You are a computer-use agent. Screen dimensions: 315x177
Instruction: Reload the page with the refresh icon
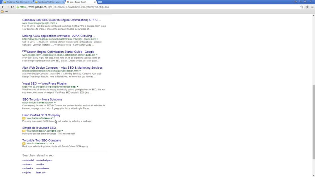(x=12, y=7)
